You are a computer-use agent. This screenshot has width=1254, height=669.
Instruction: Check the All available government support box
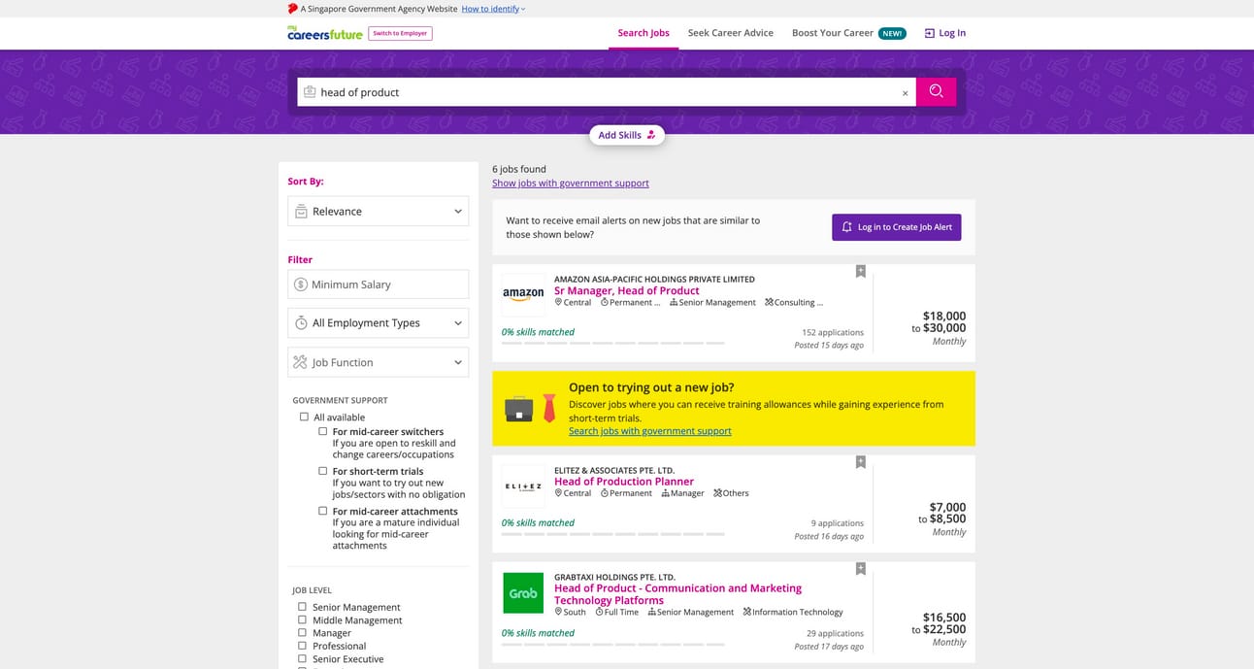coord(305,418)
